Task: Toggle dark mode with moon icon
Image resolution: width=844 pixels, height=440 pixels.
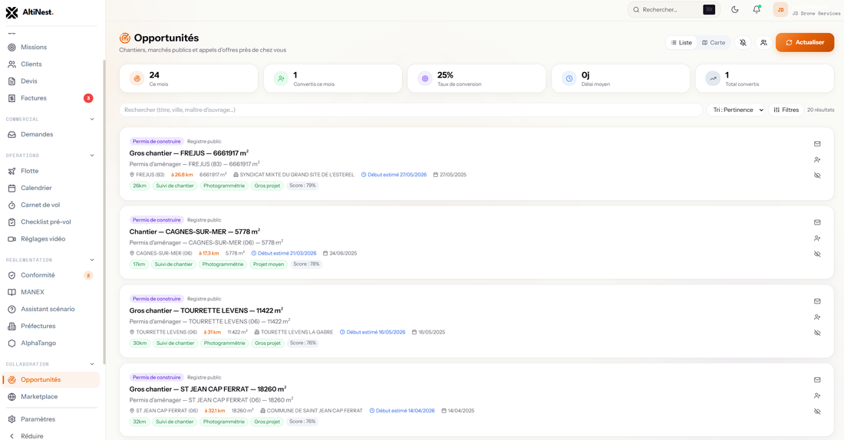Action: click(x=735, y=10)
